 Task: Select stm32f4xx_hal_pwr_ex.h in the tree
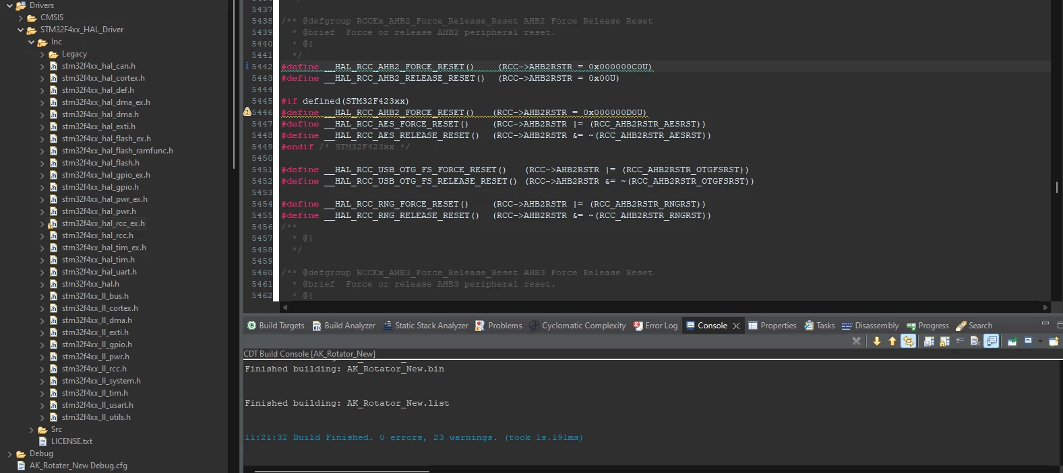click(104, 199)
